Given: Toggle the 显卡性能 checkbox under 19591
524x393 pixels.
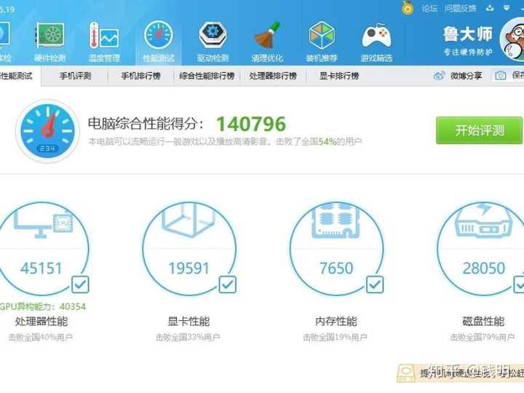Looking at the screenshot, I should click(x=228, y=285).
